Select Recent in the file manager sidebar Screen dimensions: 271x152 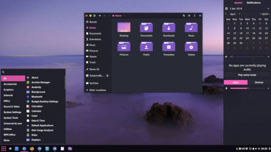click(x=98, y=22)
